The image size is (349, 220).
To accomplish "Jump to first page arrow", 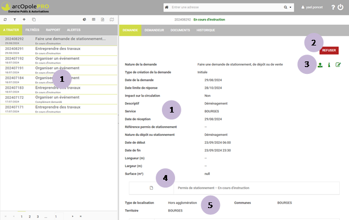I will coord(6,216).
